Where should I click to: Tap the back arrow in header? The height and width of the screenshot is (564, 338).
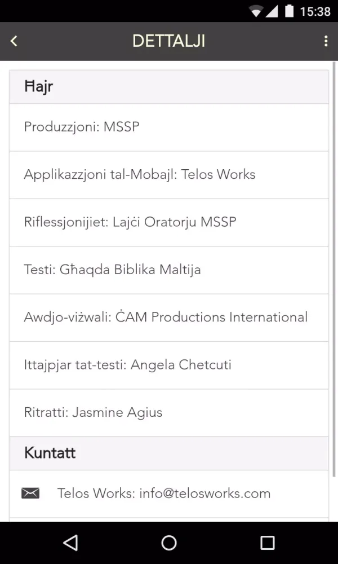coord(14,41)
